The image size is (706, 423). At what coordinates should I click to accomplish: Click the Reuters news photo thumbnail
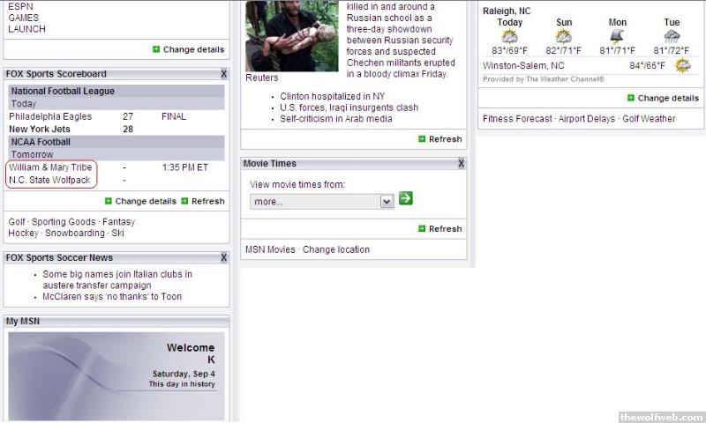tap(290, 35)
